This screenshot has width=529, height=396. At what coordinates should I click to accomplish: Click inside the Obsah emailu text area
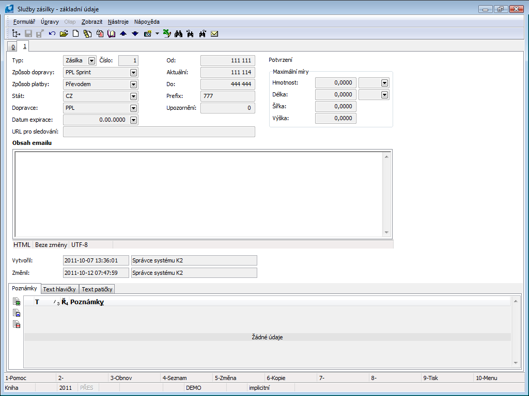coord(199,193)
